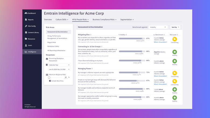Select HR Reporting & Retaliation risk area

[56, 51]
